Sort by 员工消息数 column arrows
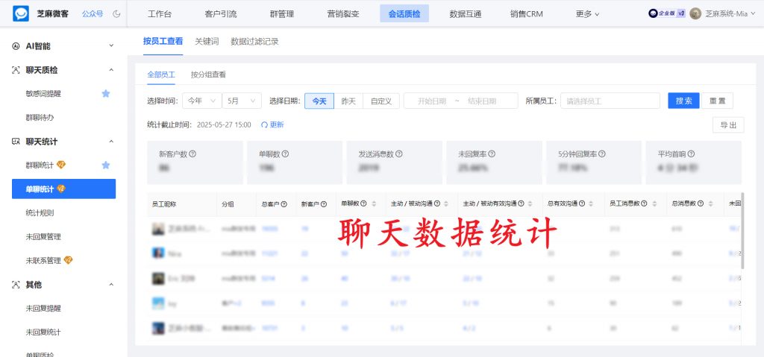 (x=655, y=204)
